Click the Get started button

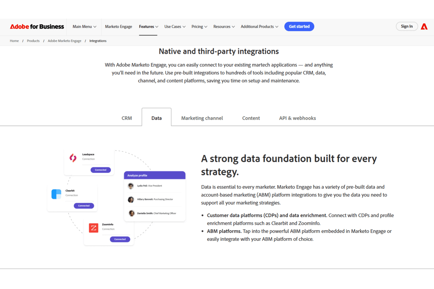pyautogui.click(x=299, y=27)
